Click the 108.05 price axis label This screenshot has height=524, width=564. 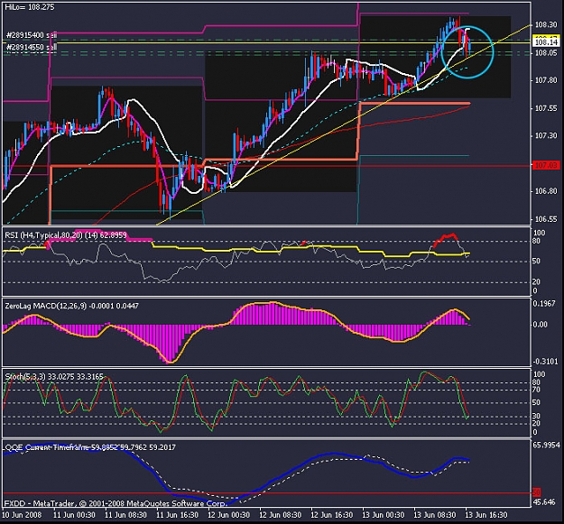pos(546,53)
